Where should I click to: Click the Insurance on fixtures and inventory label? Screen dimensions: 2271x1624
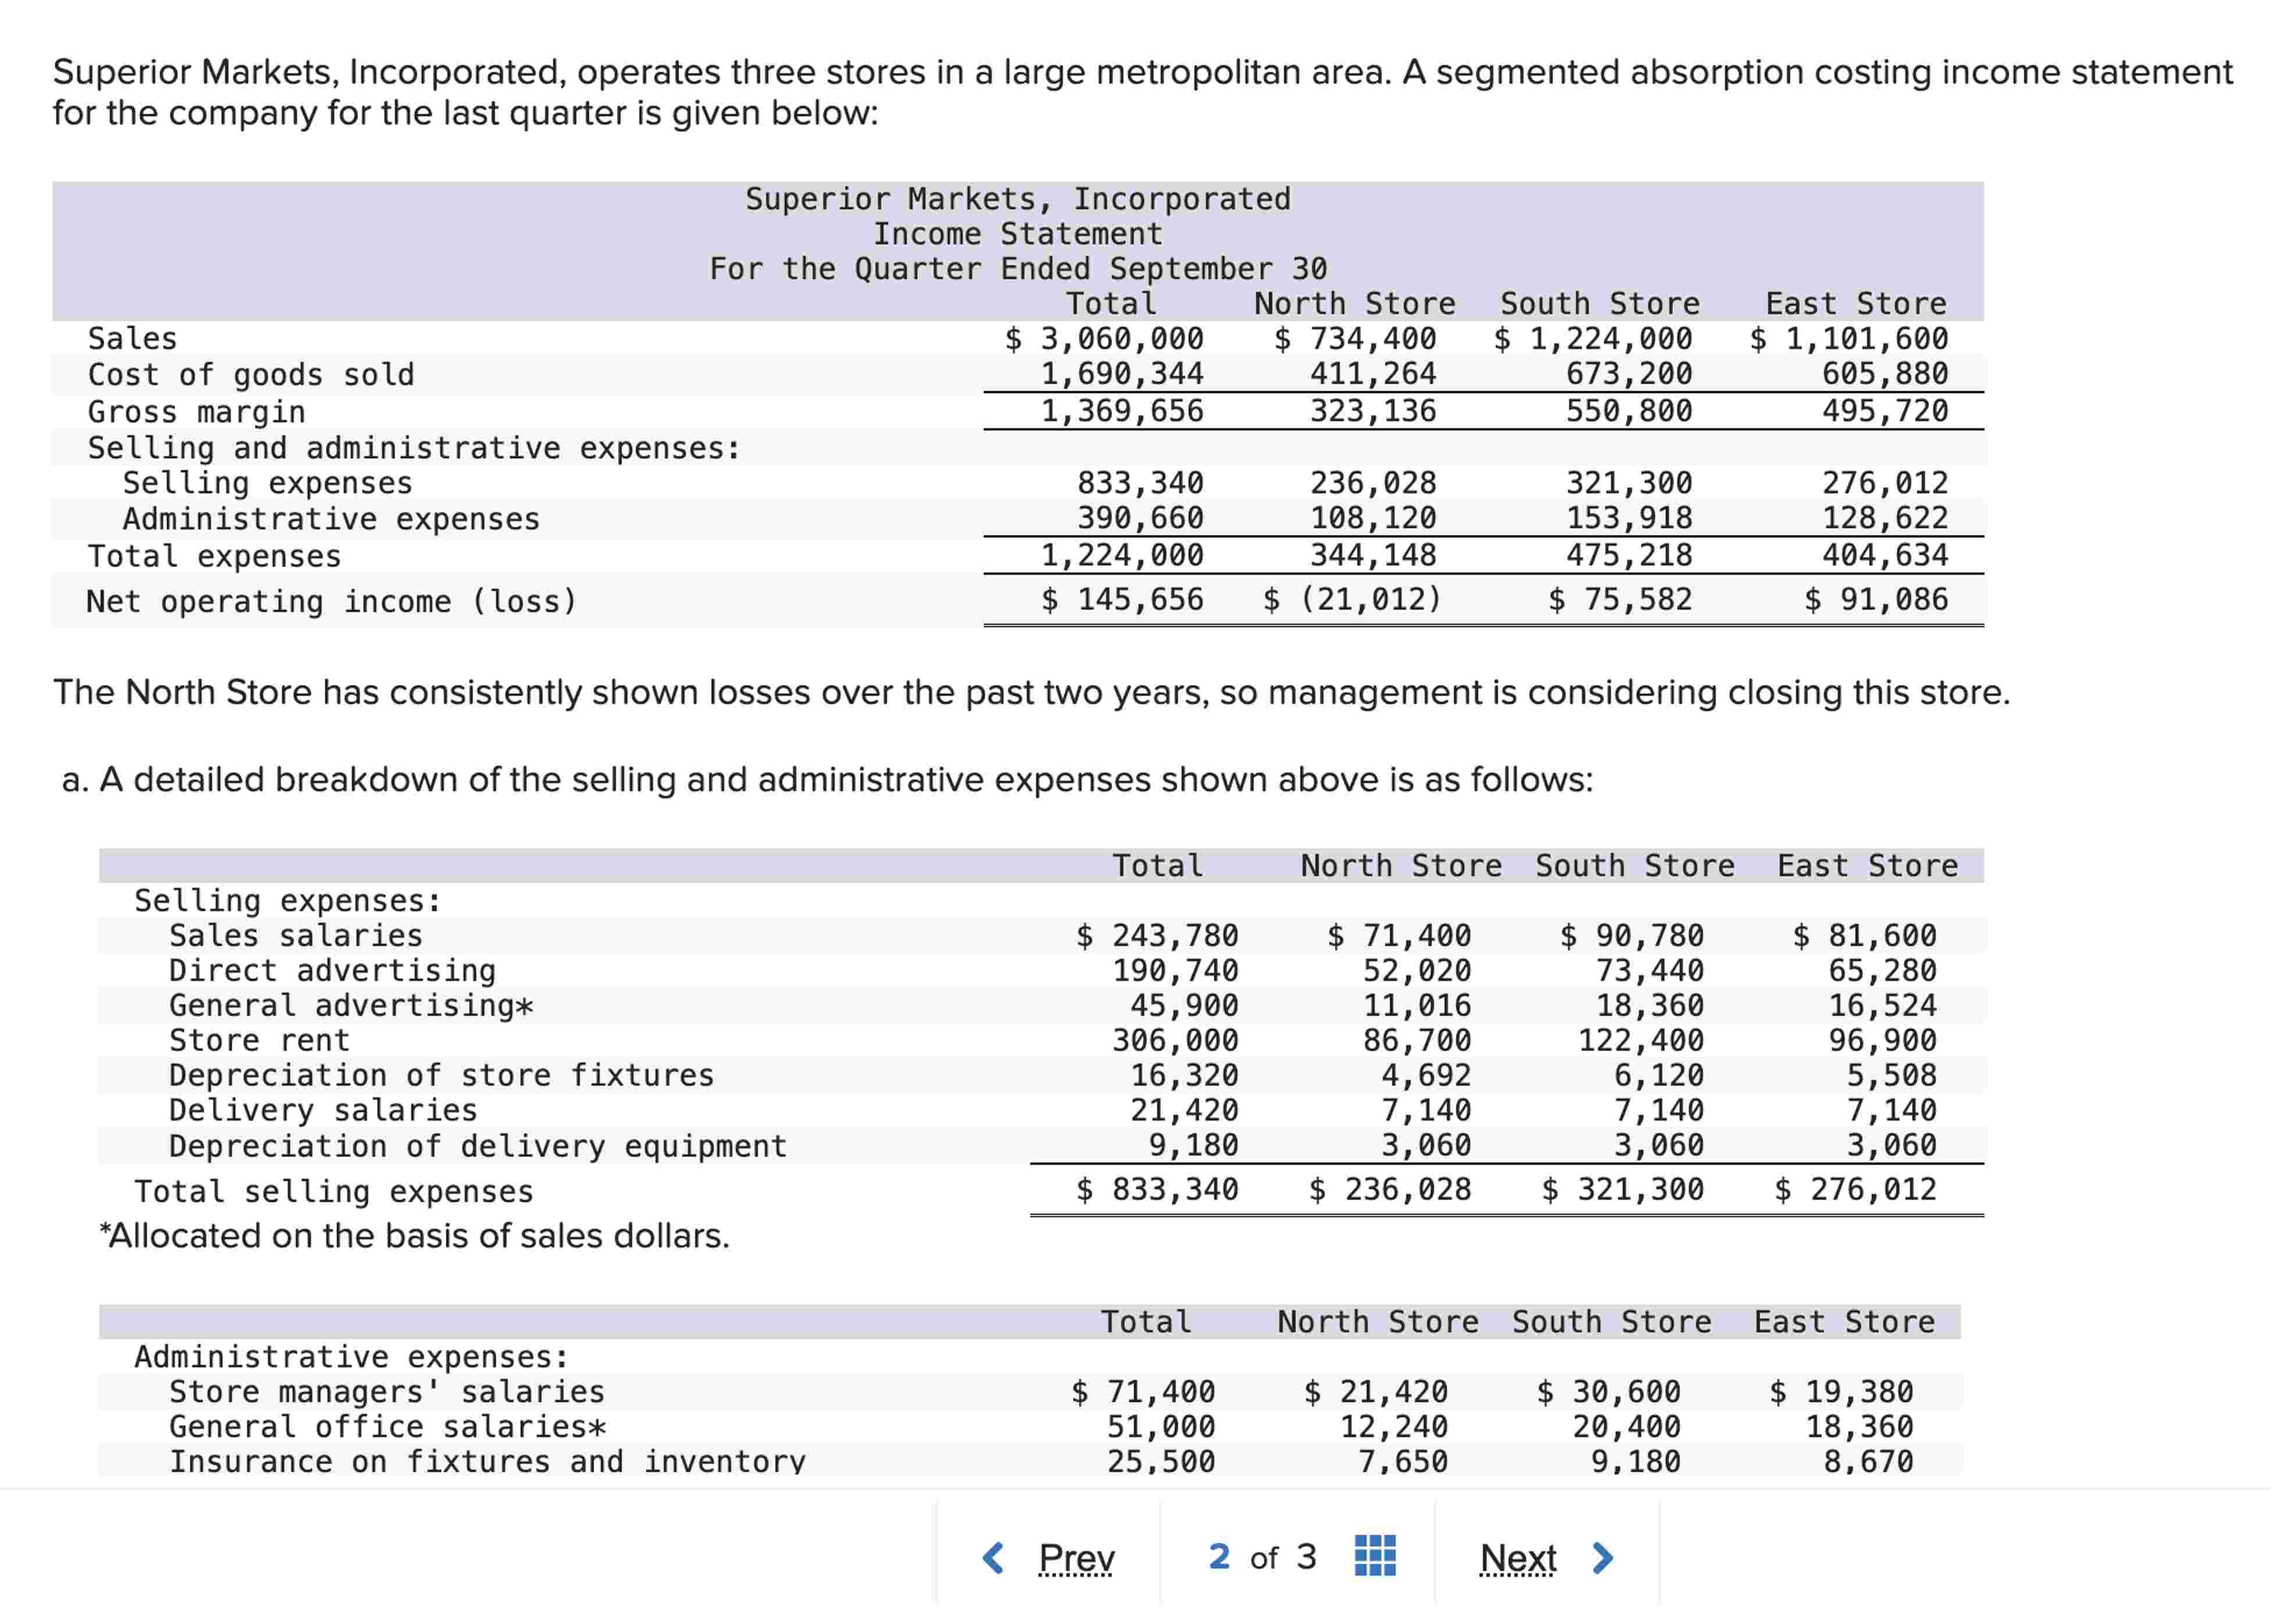(486, 1461)
